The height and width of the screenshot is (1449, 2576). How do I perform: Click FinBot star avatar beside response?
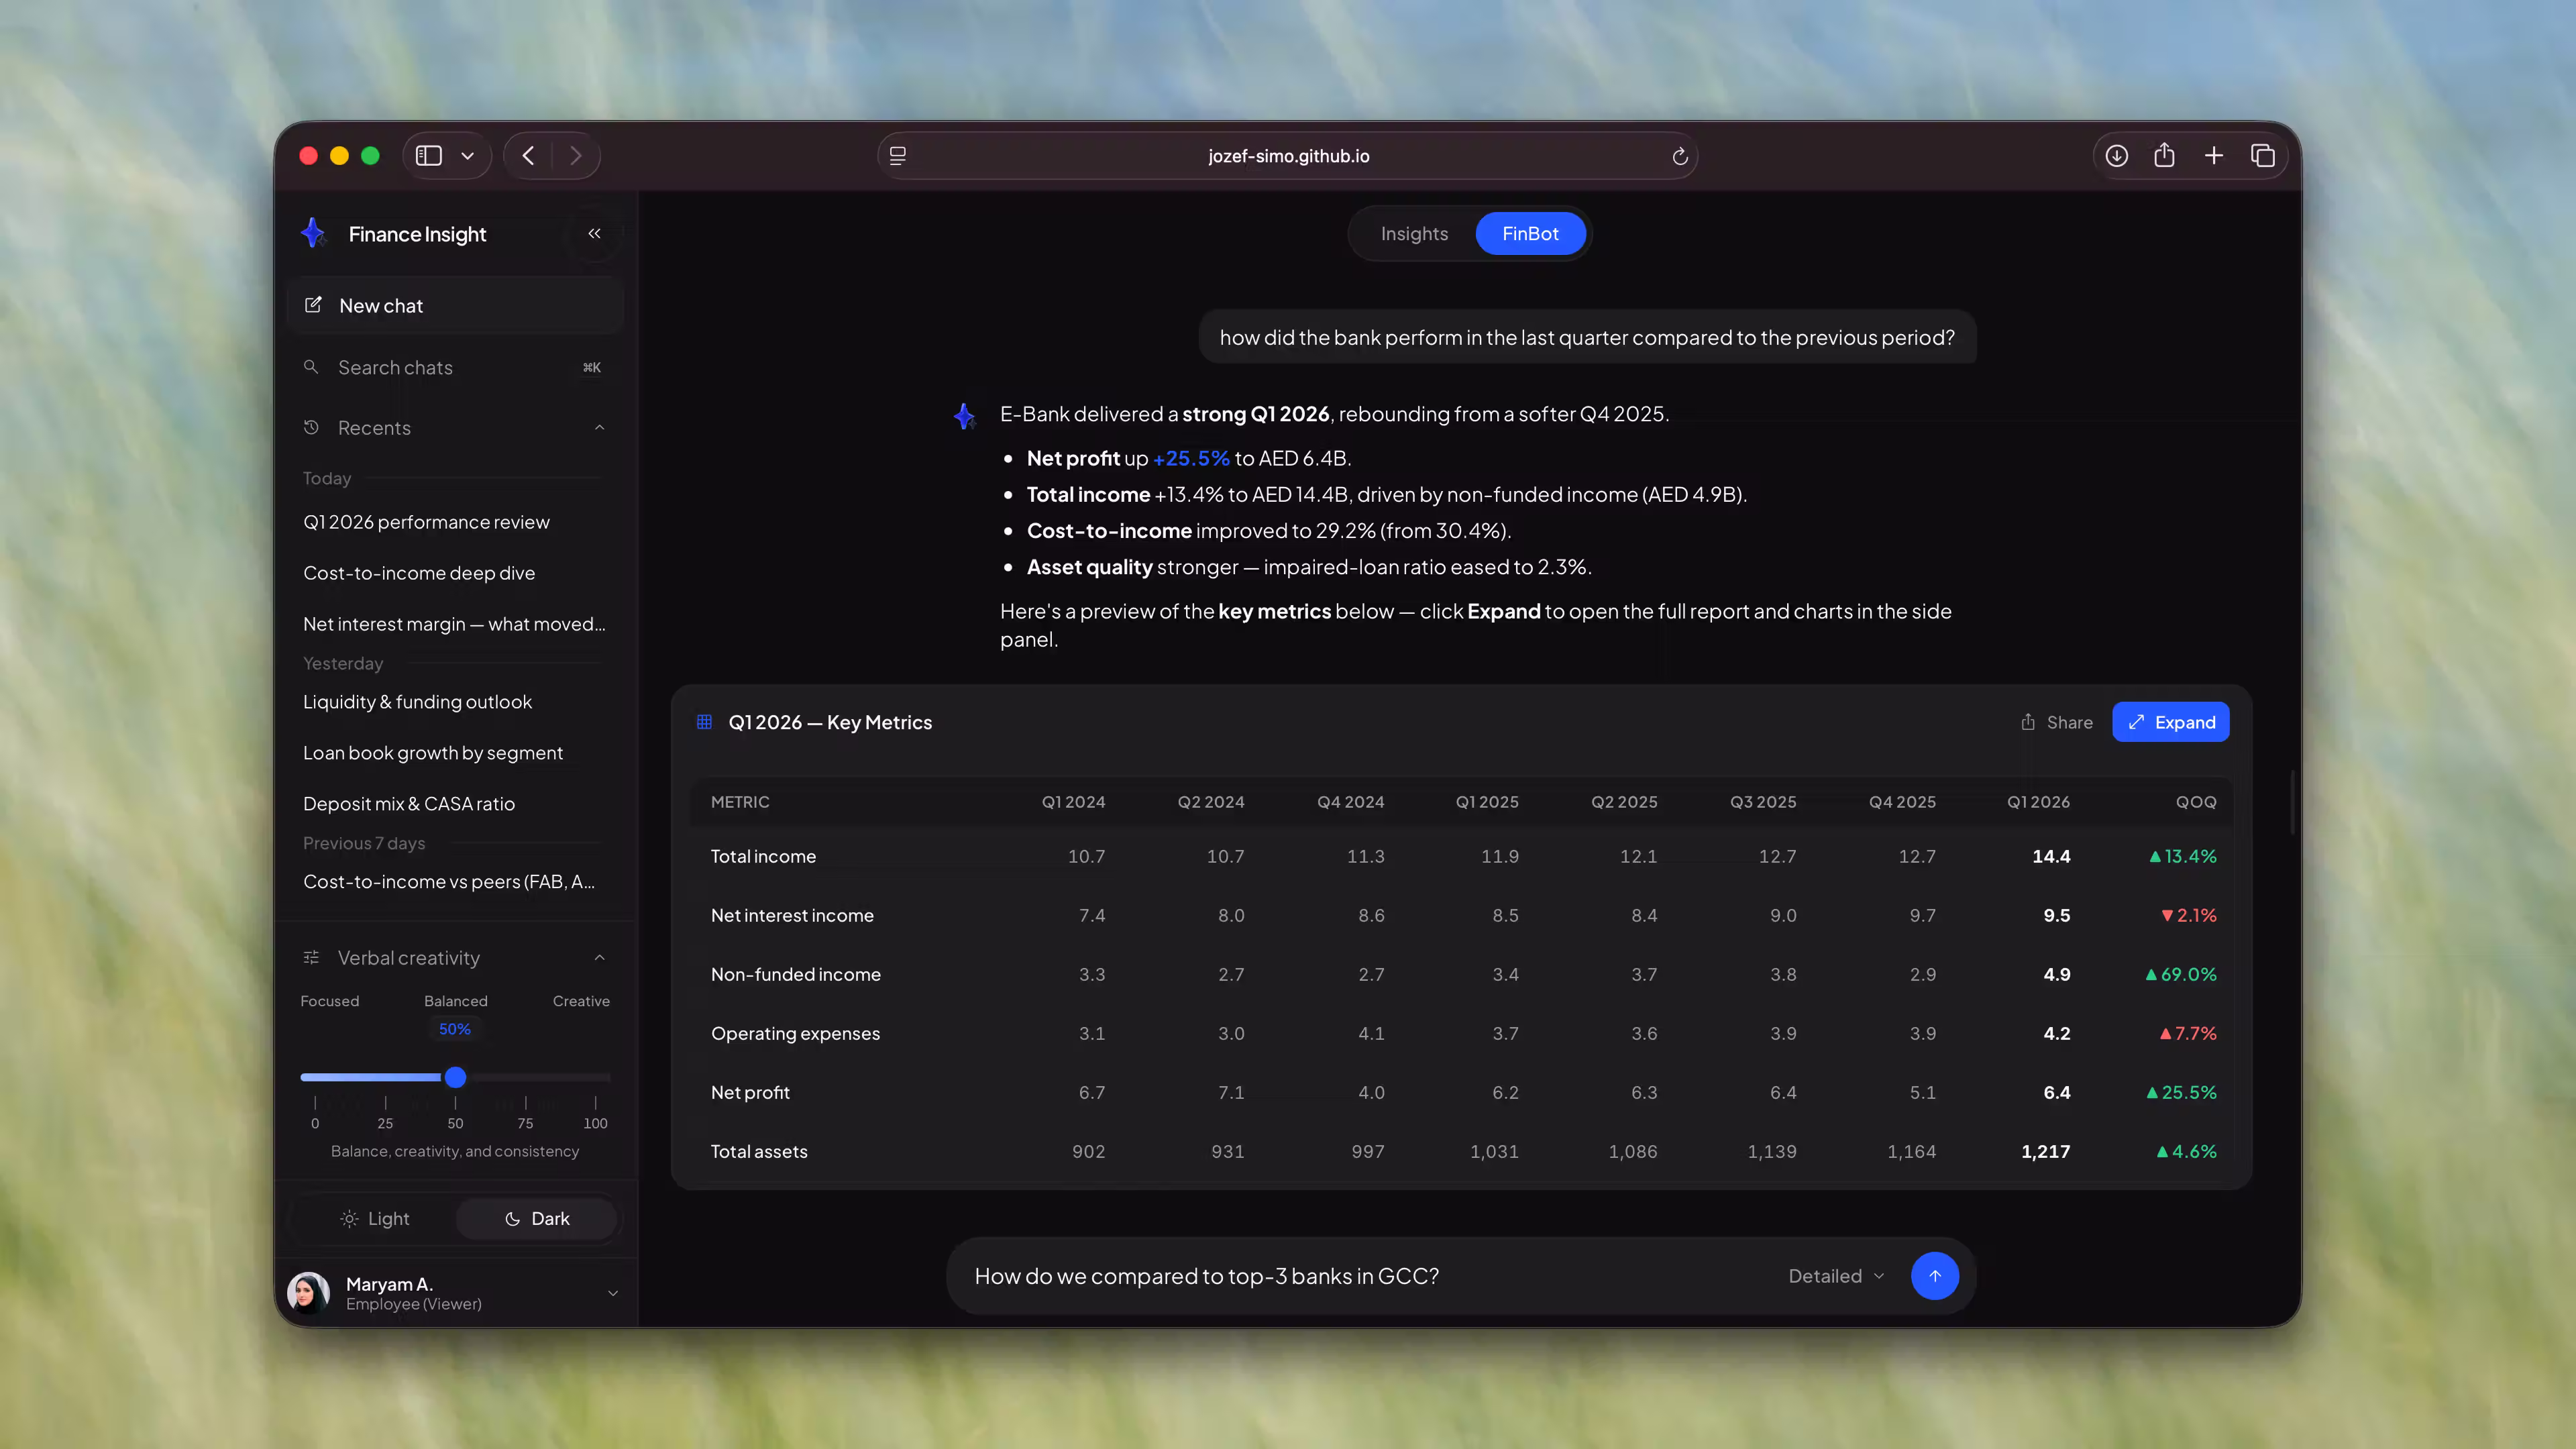(964, 416)
